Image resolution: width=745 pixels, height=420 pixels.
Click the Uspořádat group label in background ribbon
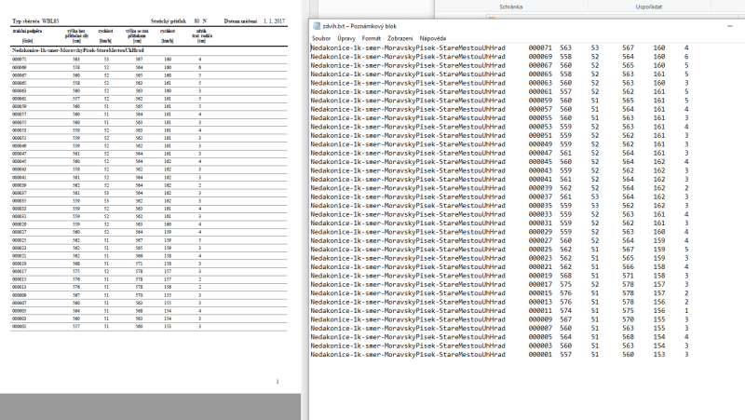648,7
